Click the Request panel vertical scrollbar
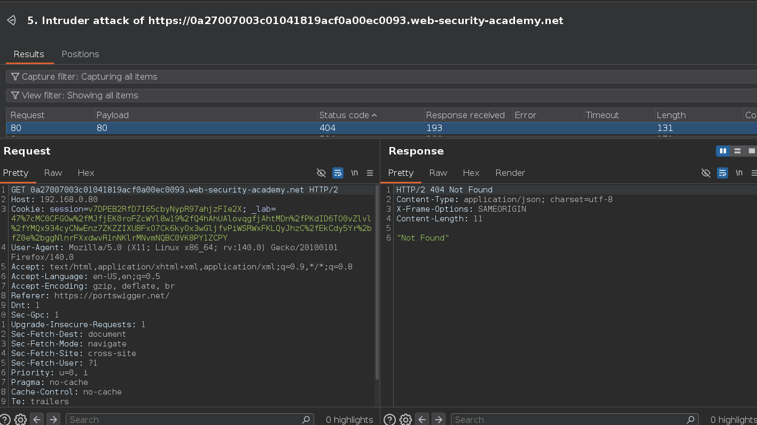 (x=377, y=282)
